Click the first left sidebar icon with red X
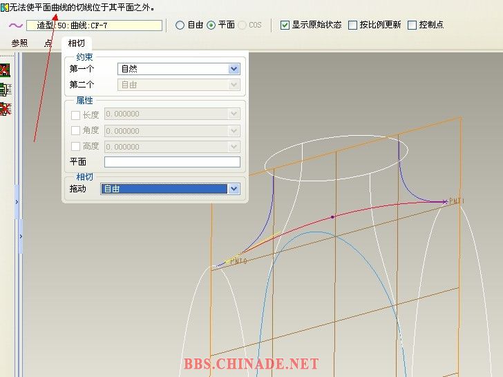Viewport: 503px width, 377px height. point(5,70)
